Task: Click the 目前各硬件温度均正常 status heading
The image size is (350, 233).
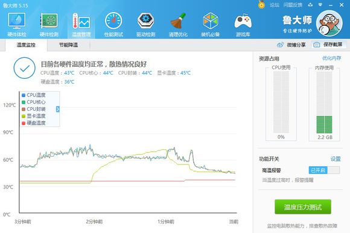Action: point(94,64)
